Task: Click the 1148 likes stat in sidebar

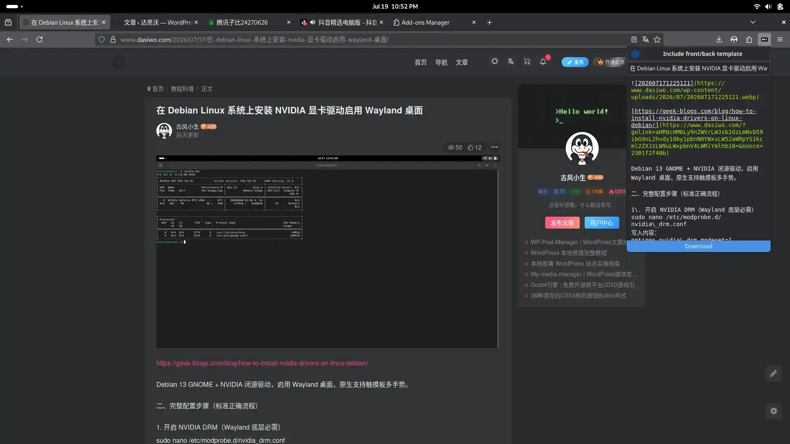Action: coord(594,191)
